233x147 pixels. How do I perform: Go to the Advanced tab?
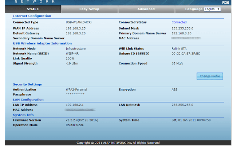click(x=146, y=9)
